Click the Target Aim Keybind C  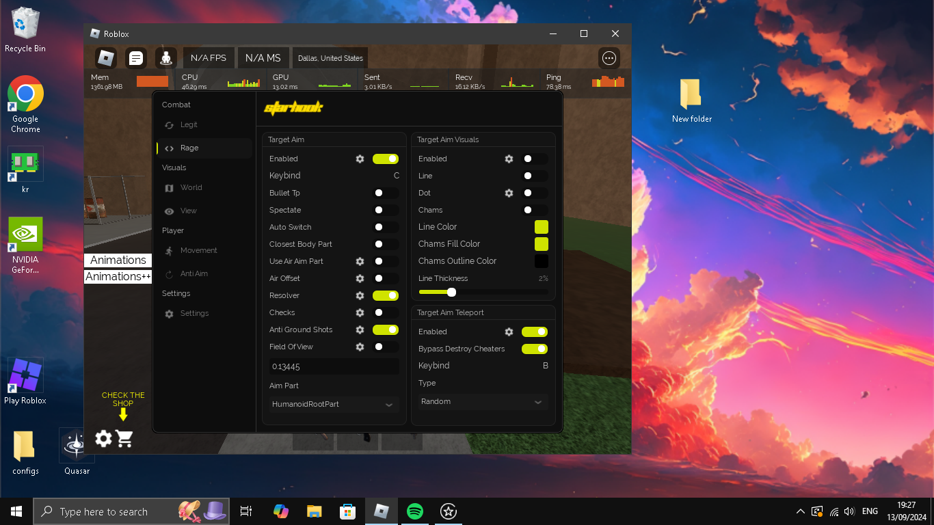tap(397, 176)
